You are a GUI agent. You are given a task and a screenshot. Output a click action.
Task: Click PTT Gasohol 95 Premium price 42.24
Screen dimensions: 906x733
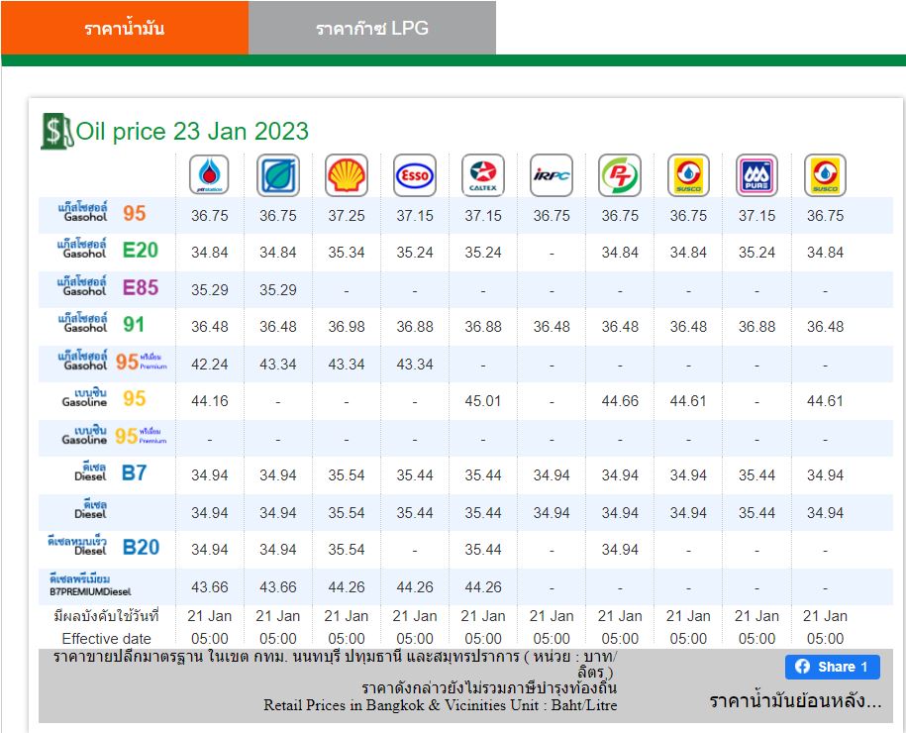click(x=209, y=365)
